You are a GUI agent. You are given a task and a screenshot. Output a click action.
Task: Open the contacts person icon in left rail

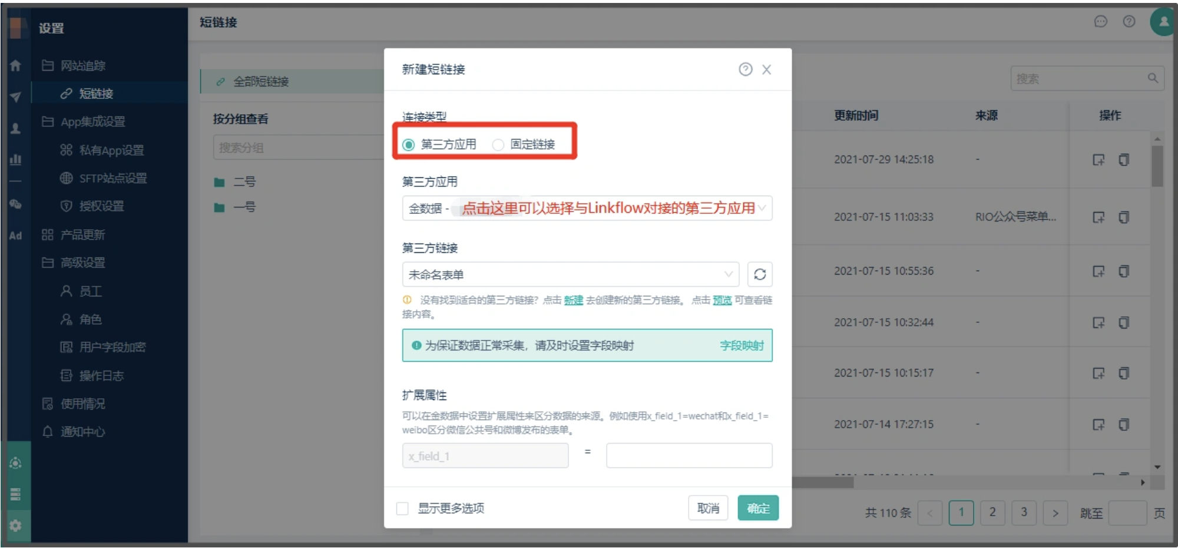tap(15, 128)
